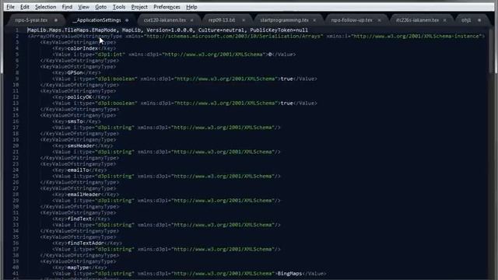
Task: Click unsaved dot on obj1 tab
Action: pos(479,20)
